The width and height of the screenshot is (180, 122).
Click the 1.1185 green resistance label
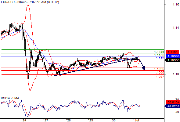tap(159, 52)
